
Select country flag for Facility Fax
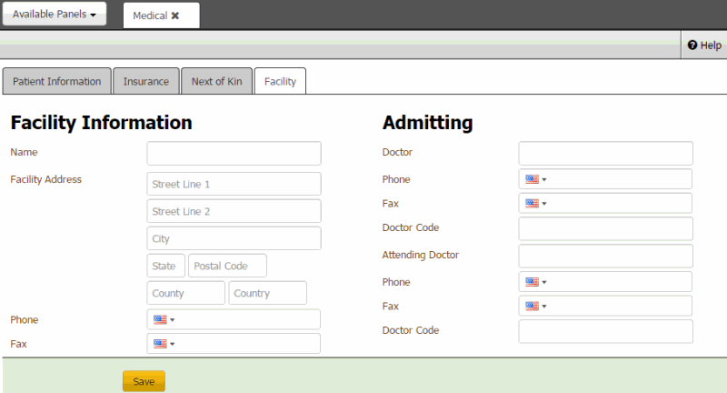pos(164,344)
